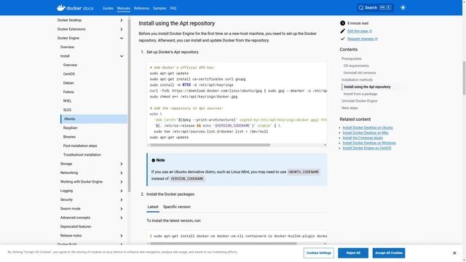Open the RHEL install page

67,101
